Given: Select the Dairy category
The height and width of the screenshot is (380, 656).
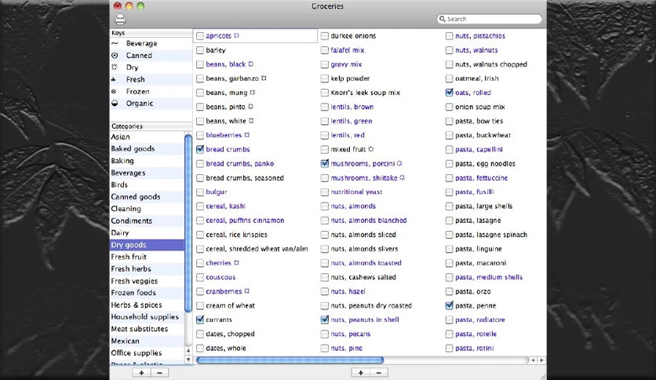Looking at the screenshot, I should click(x=147, y=232).
